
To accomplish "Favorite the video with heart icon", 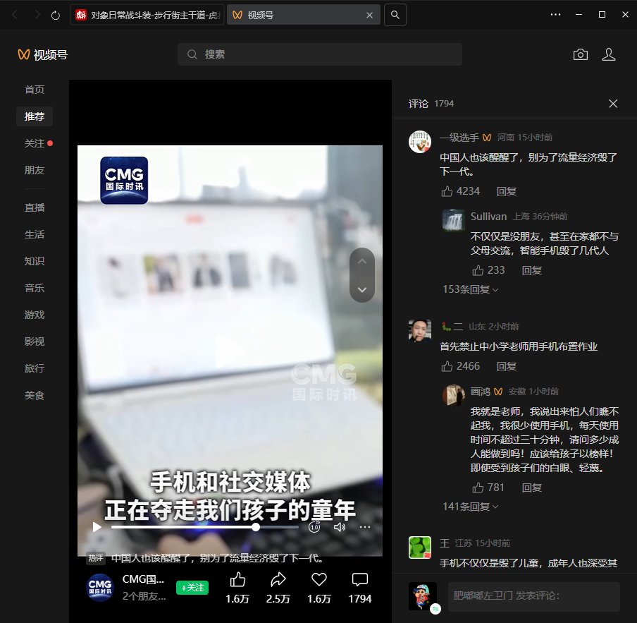I will click(319, 579).
